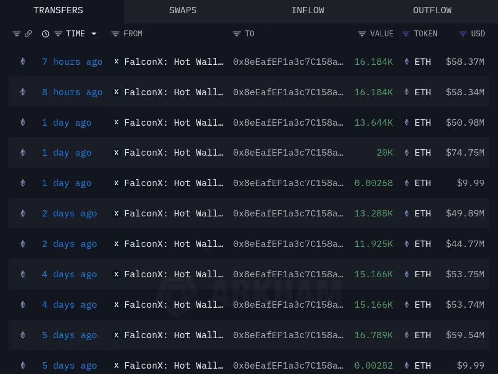This screenshot has width=498, height=374.
Task: Select the INFLOW tab
Action: click(x=308, y=10)
